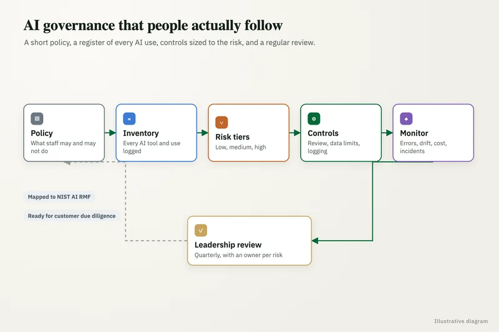499x332 pixels.
Task: Click 'Review, data limits, logging' text
Action: click(x=334, y=147)
